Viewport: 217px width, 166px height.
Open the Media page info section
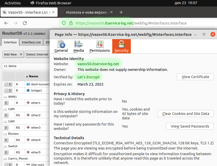78,46
